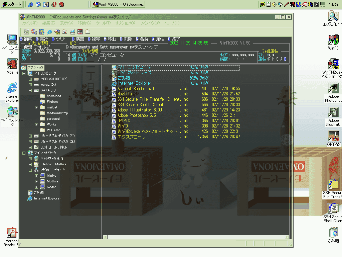Open the ファイル(F) menu
Viewport: 342px width, 257px height.
click(29, 23)
